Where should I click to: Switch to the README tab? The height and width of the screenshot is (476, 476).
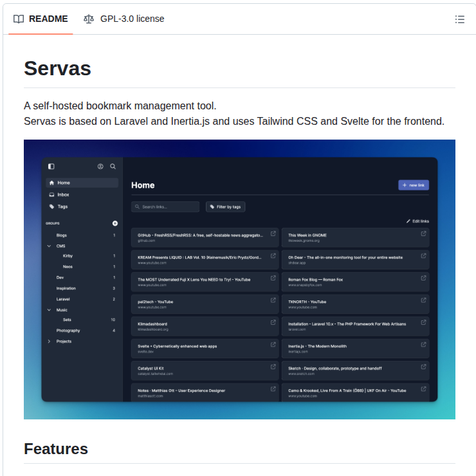coord(41,19)
